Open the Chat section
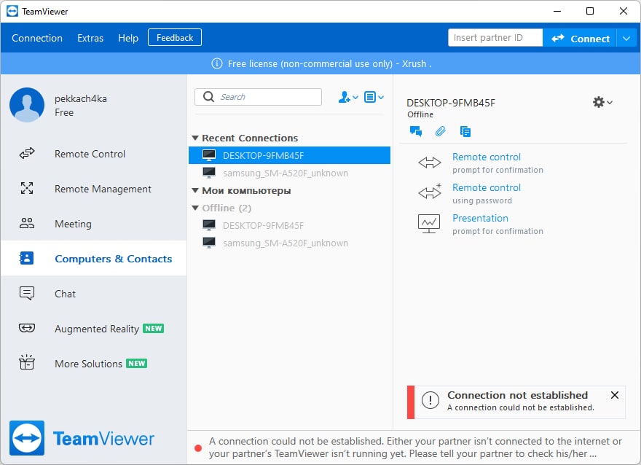 coord(94,294)
